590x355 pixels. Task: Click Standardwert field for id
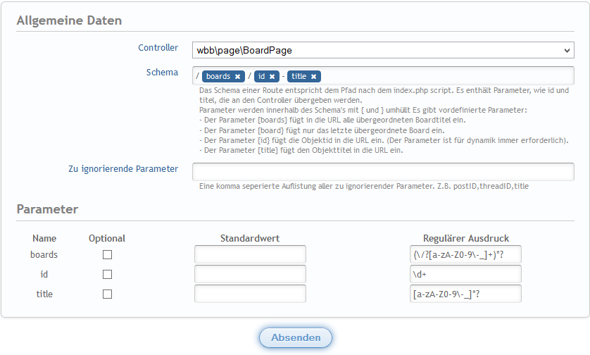point(250,275)
